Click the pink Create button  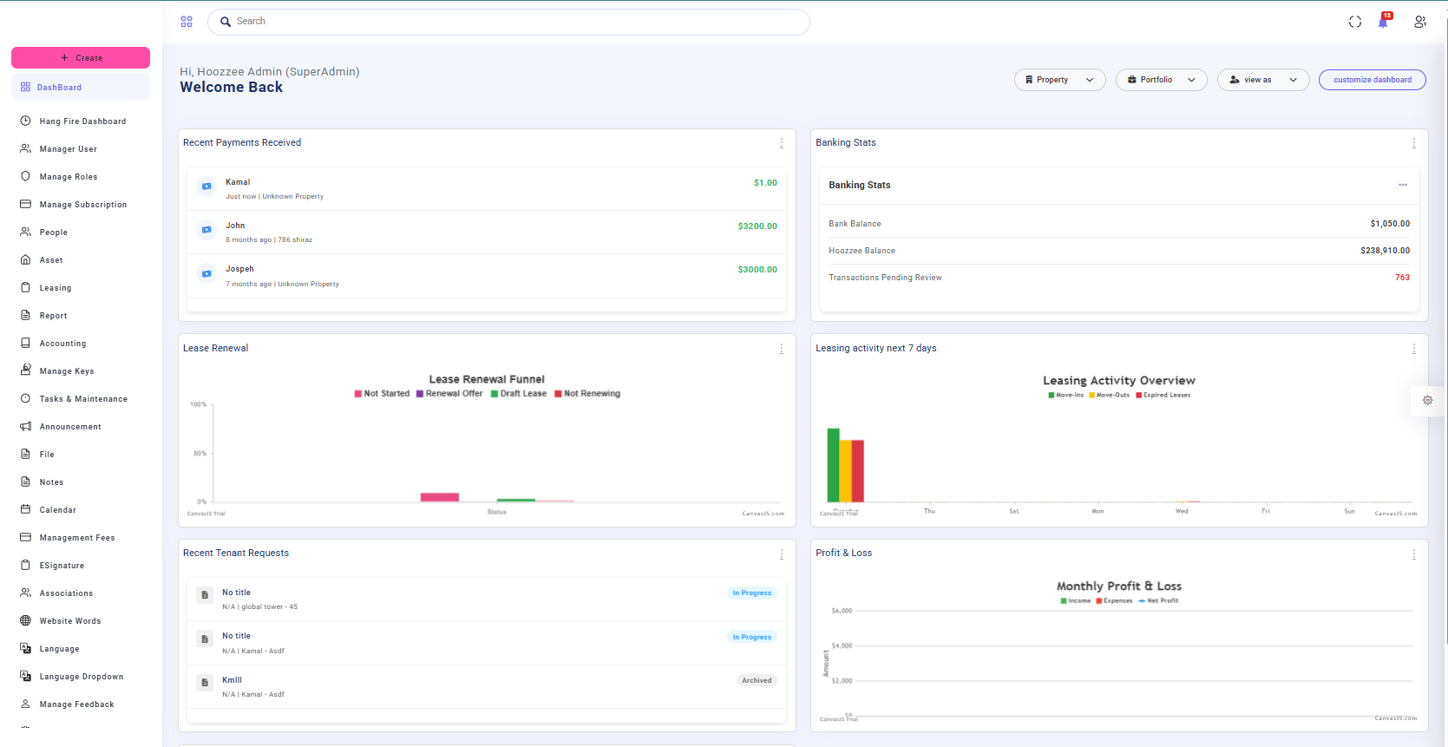81,58
